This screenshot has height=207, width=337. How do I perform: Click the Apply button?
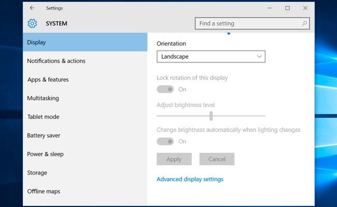coord(174,159)
